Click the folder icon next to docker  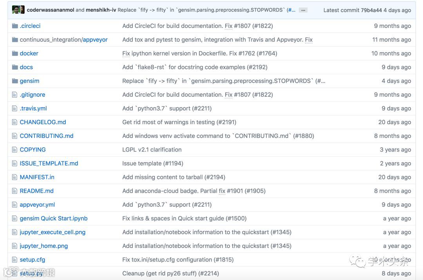pos(15,53)
